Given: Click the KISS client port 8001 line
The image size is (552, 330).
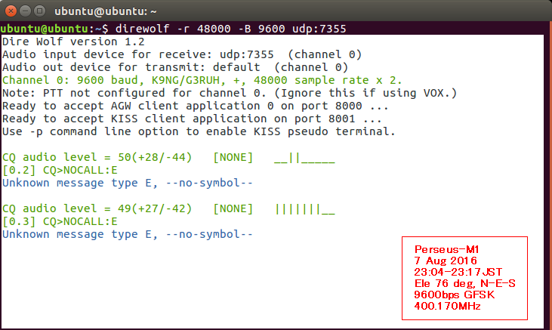Looking at the screenshot, I should click(192, 119).
